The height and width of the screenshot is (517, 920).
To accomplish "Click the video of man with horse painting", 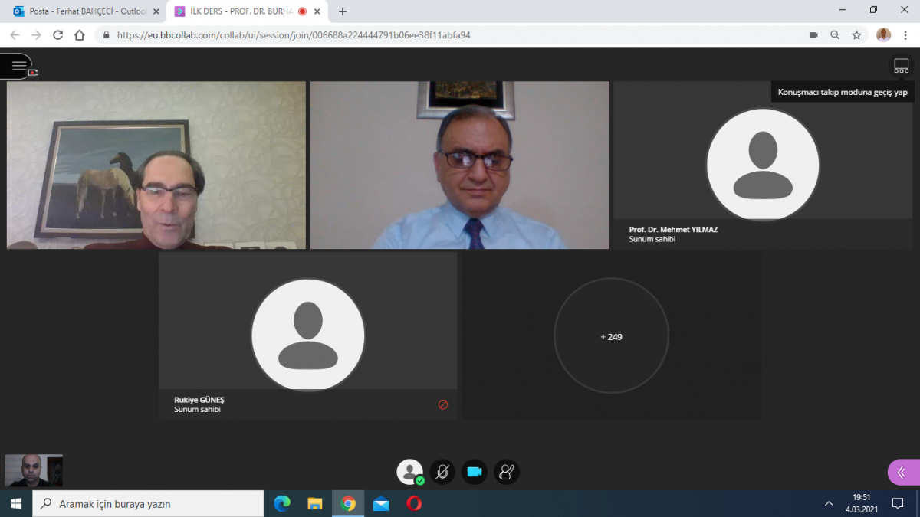I will [156, 165].
